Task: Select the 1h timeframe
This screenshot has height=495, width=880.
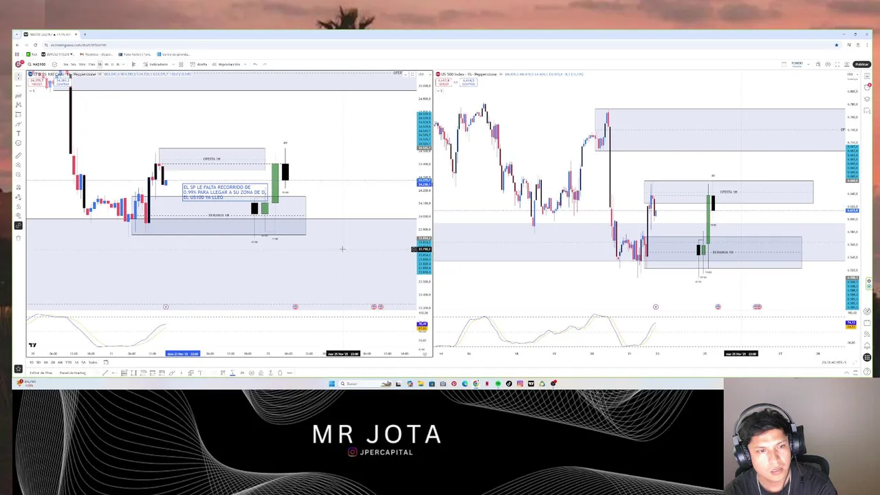Action: point(100,65)
